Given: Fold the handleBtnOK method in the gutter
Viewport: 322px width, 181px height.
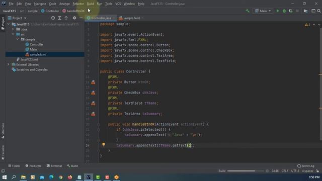Looking at the screenshot, I should click(99, 124).
